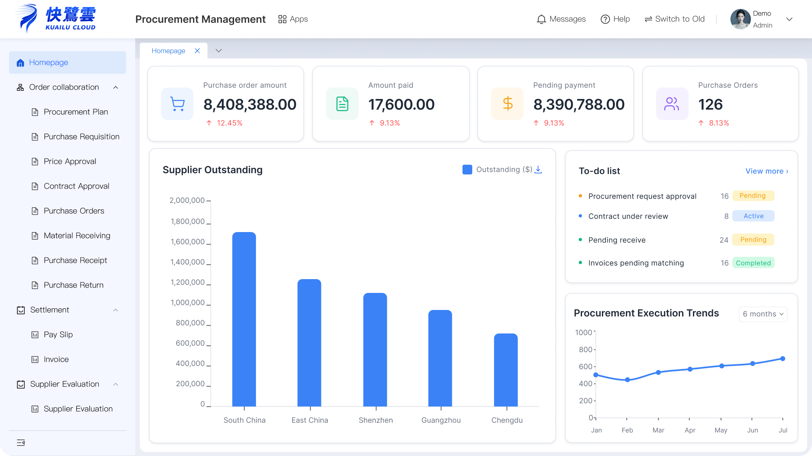812x456 pixels.
Task: Click the Demo Admin avatar
Action: 740,19
